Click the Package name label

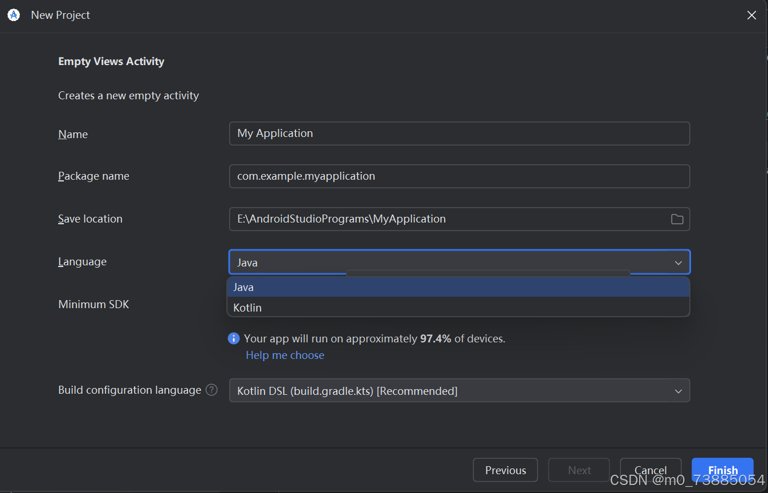click(94, 176)
